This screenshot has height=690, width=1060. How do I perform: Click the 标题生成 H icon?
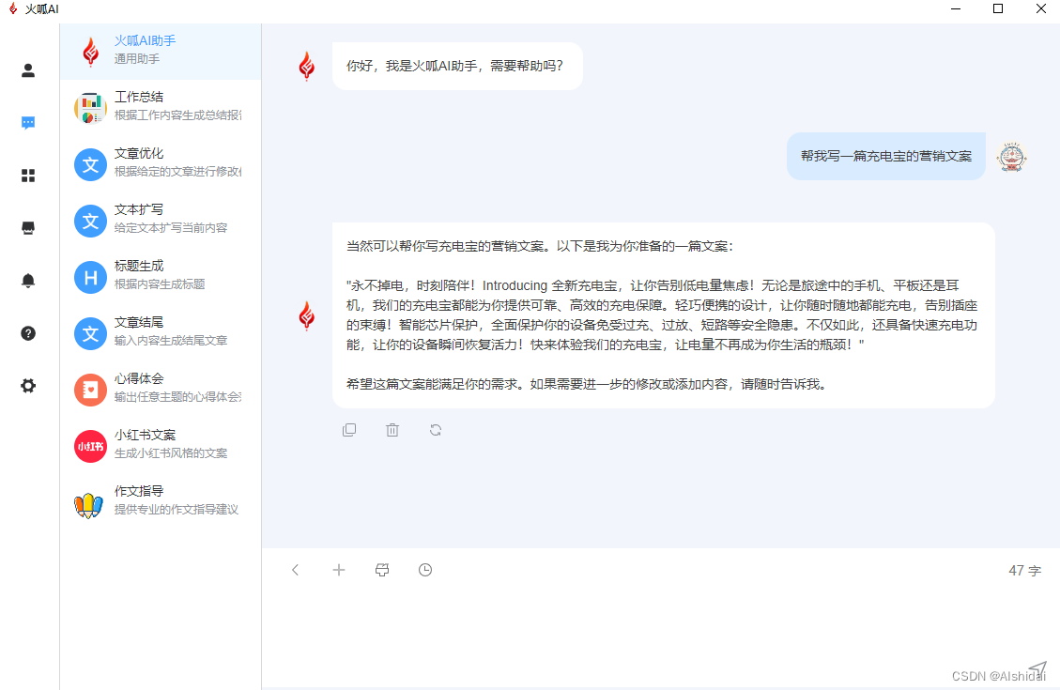coord(90,277)
